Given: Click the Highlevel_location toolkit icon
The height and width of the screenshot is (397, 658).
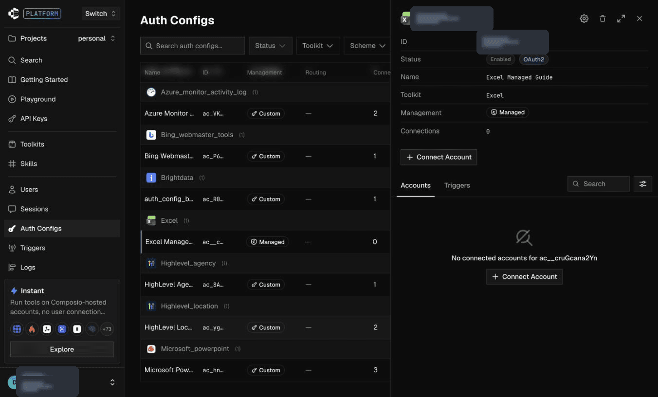Looking at the screenshot, I should click(151, 306).
